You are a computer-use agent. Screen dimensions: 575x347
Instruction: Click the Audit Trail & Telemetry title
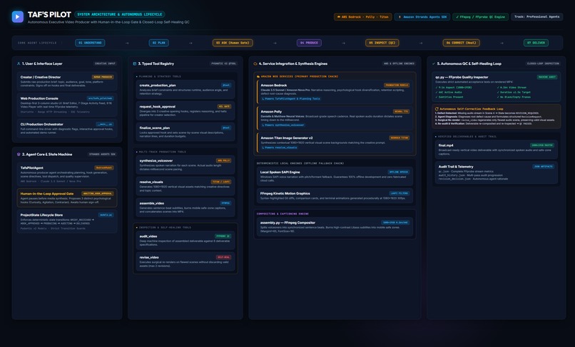(x=456, y=167)
